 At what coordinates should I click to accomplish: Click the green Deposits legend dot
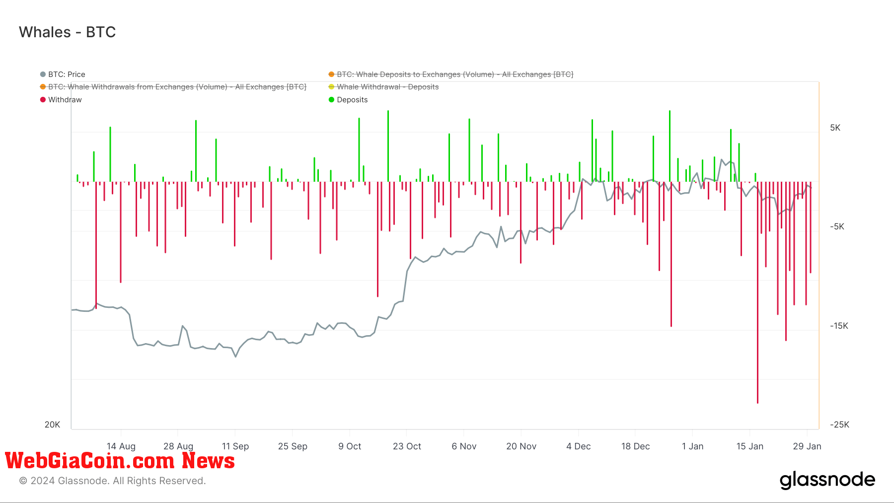point(331,100)
